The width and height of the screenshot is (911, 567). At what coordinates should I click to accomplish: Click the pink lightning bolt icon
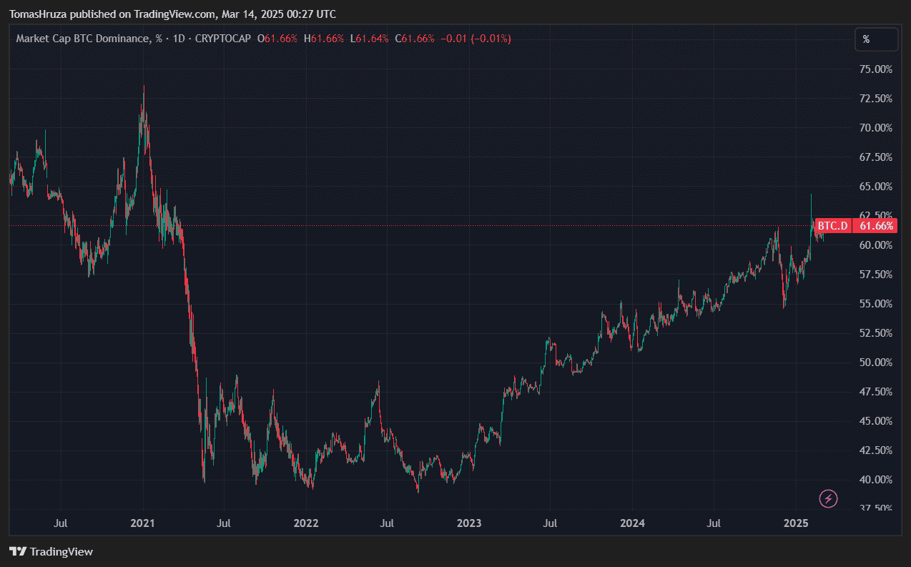tap(828, 498)
